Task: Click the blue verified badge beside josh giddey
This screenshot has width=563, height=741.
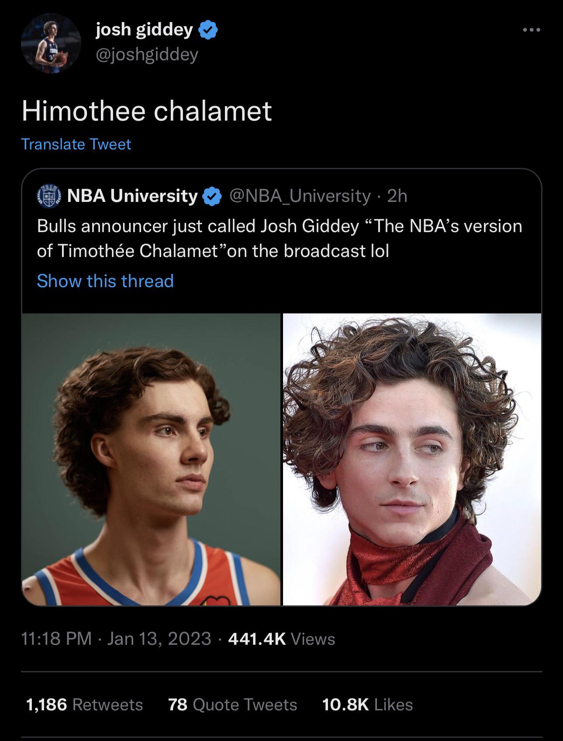Action: 209,30
